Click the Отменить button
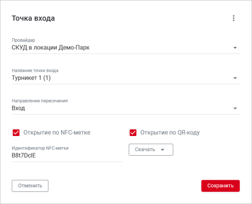 (30, 186)
